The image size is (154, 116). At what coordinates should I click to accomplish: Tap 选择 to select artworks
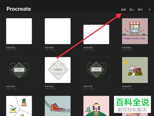[123, 10]
